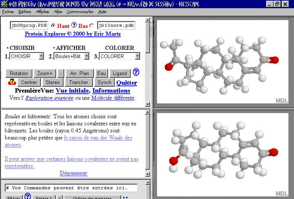Click the up arrow of the control panel scrollbar

coord(148,20)
